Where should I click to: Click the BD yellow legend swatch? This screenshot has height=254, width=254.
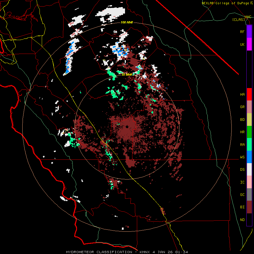[x=249, y=120]
